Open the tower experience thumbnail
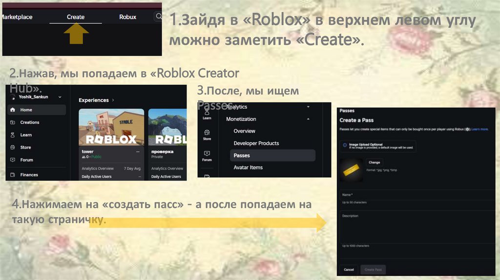 [x=111, y=127]
